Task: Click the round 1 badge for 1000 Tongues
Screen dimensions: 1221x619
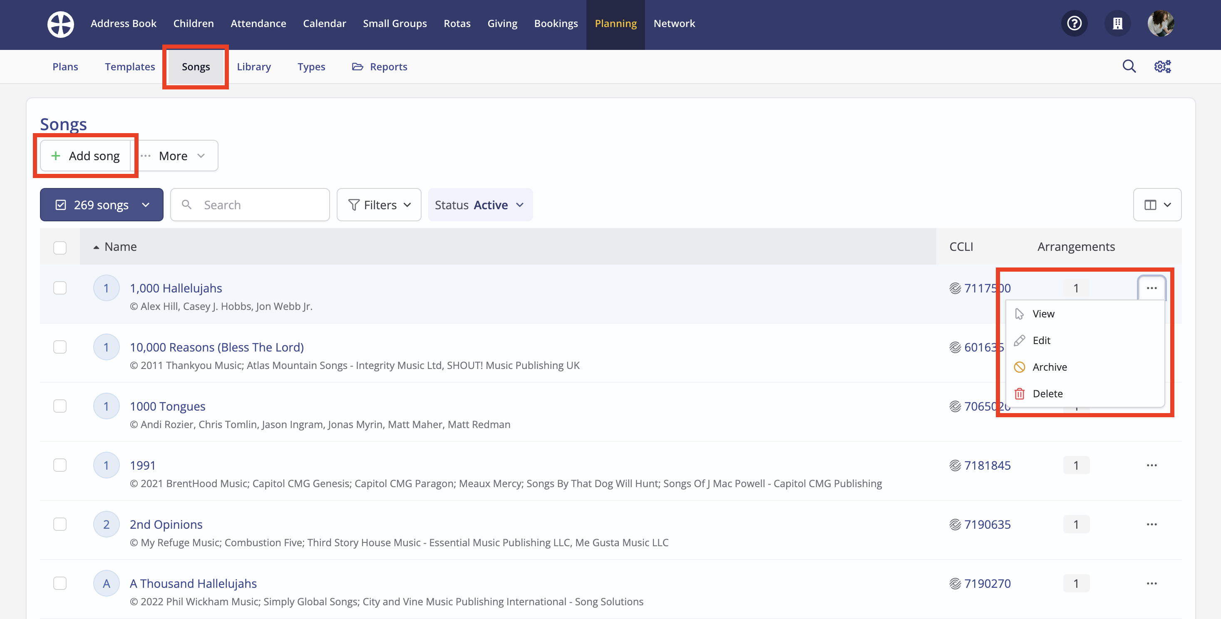Action: click(106, 406)
